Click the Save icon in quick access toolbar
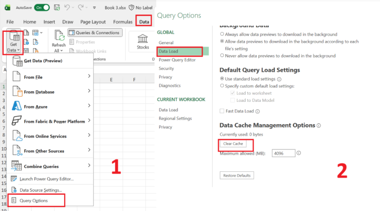 (57, 7)
